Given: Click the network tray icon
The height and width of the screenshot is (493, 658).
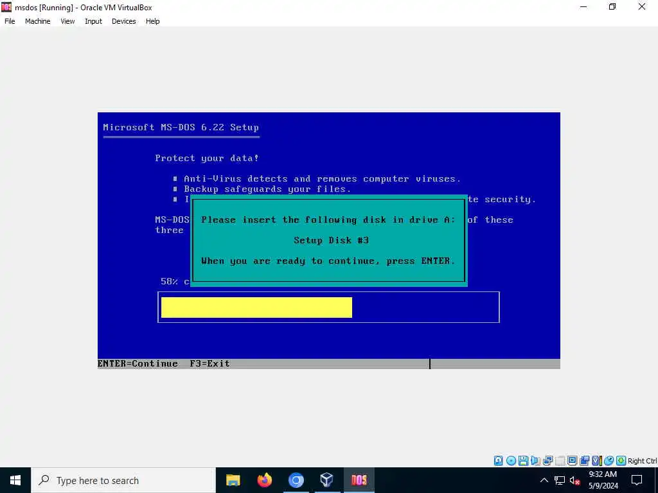Looking at the screenshot, I should point(560,480).
